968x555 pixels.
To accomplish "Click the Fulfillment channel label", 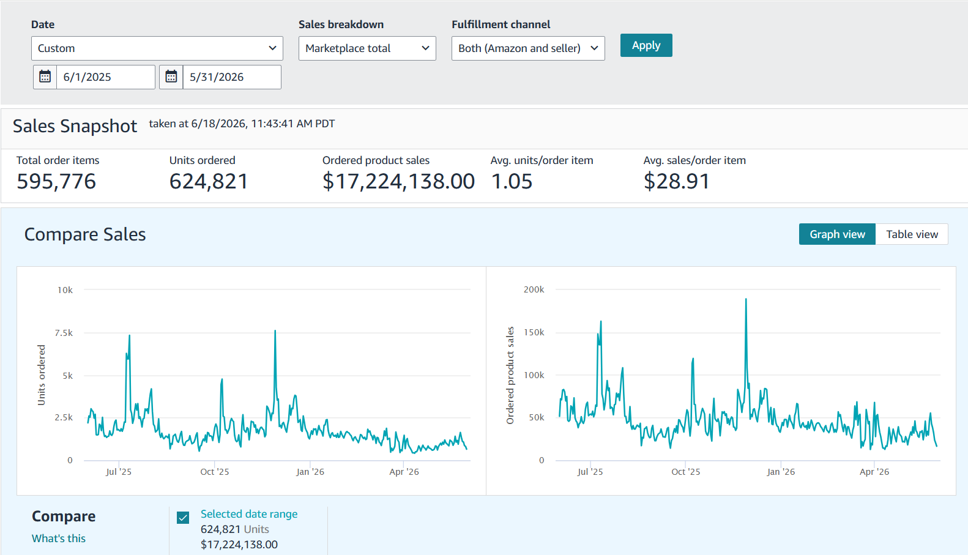I will (501, 24).
